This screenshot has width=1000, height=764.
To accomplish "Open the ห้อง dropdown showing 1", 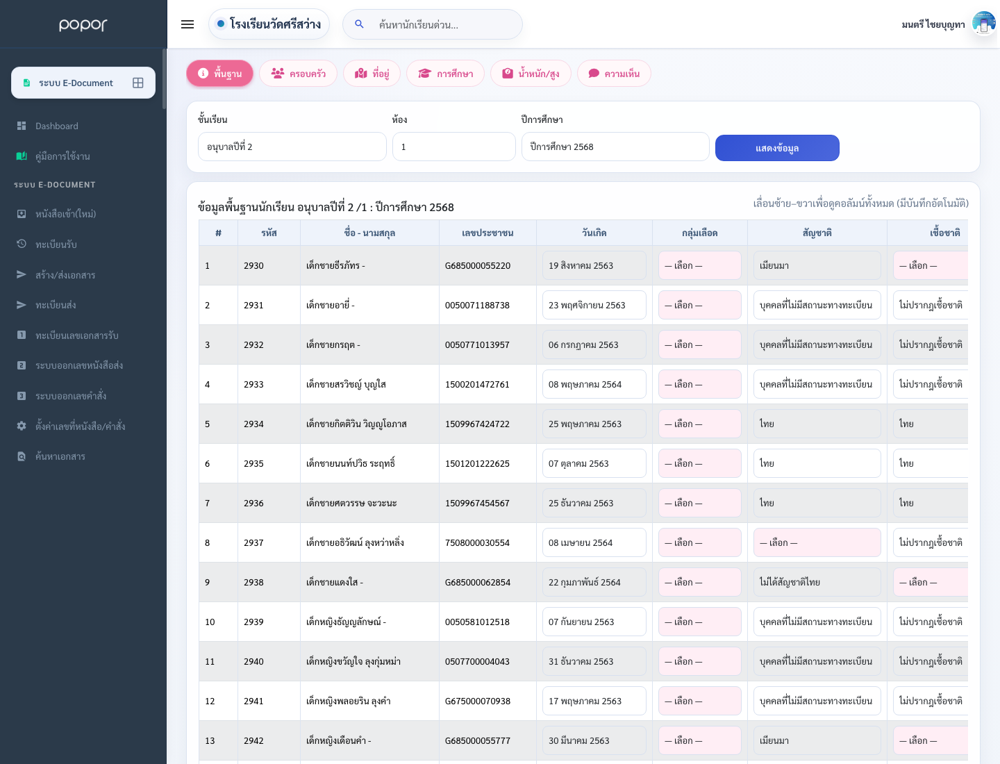I will pyautogui.click(x=454, y=147).
